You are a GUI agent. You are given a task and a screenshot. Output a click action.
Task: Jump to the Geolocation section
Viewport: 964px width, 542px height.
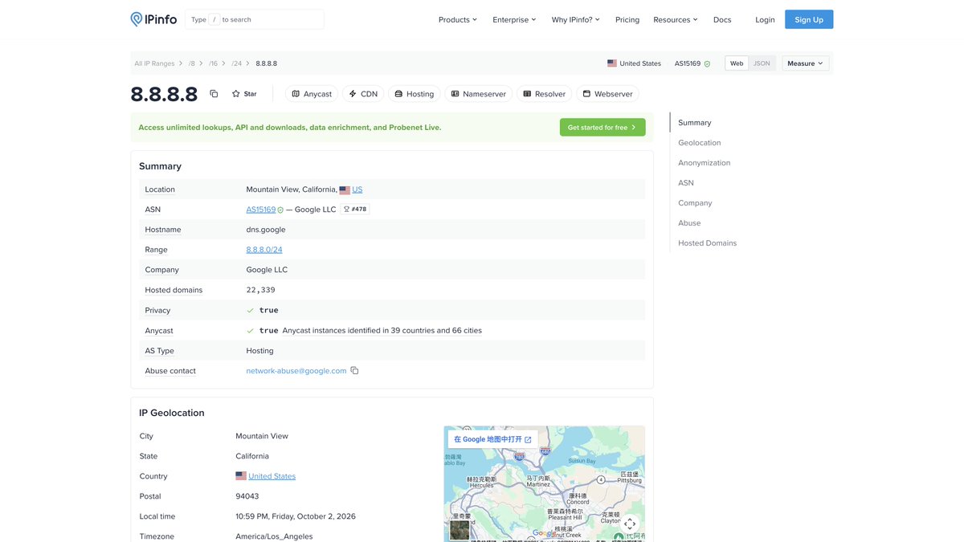(700, 143)
